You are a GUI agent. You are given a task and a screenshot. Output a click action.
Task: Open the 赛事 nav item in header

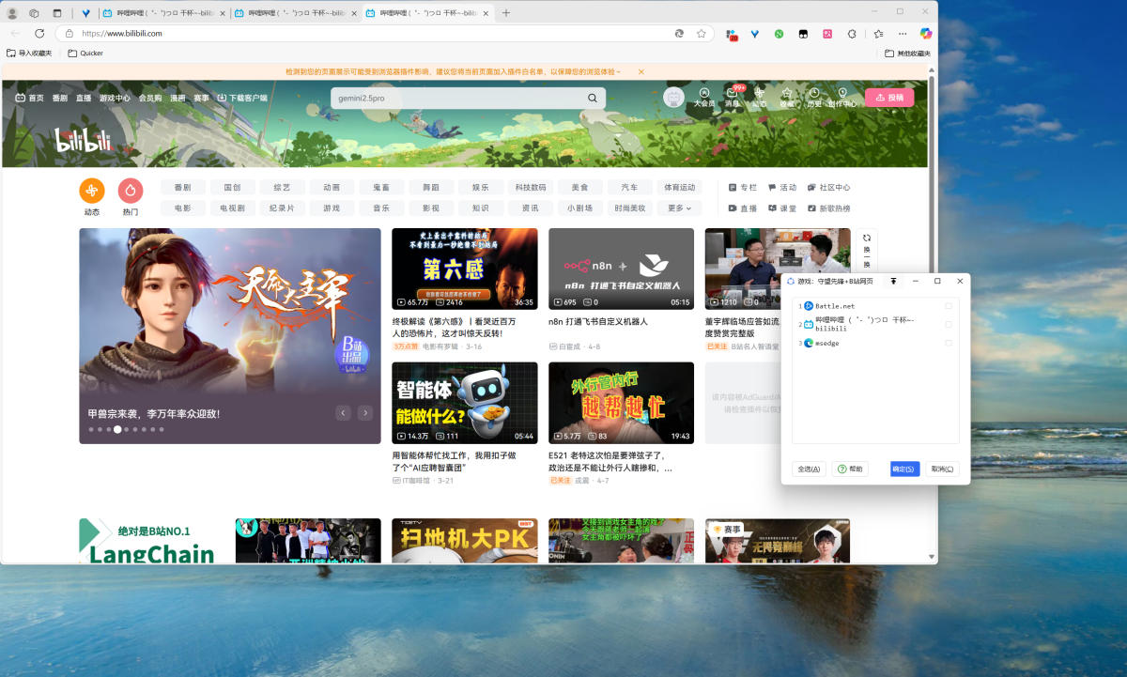[x=202, y=98]
